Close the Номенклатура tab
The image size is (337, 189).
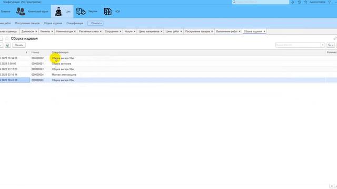pos(75,31)
